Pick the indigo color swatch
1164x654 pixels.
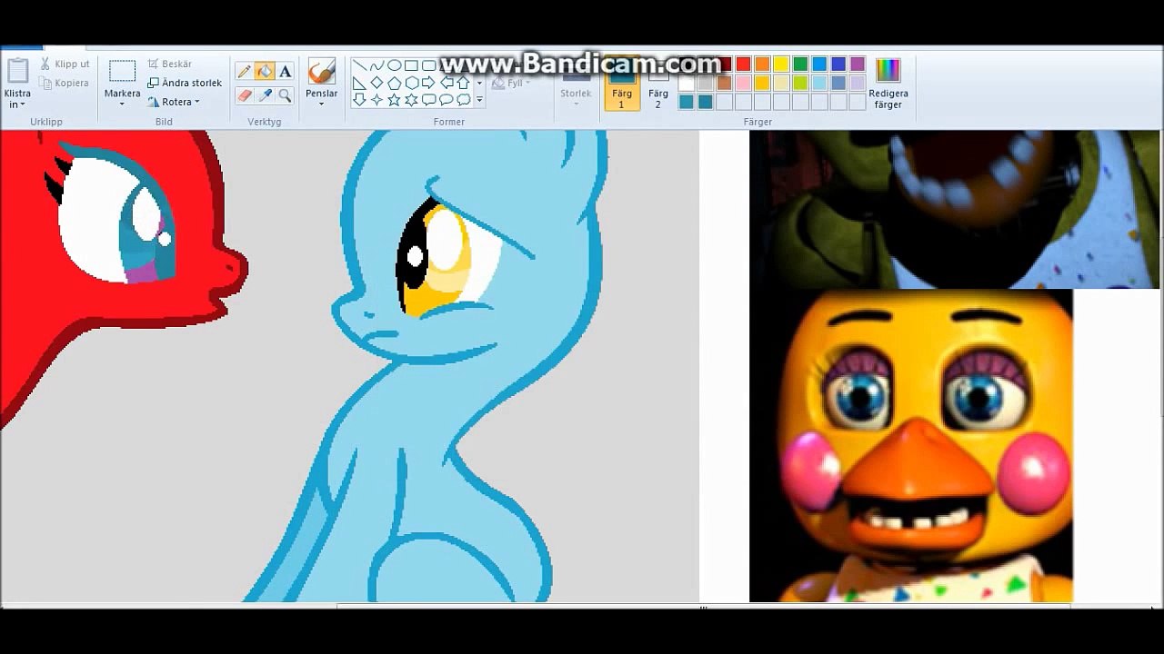pos(838,64)
